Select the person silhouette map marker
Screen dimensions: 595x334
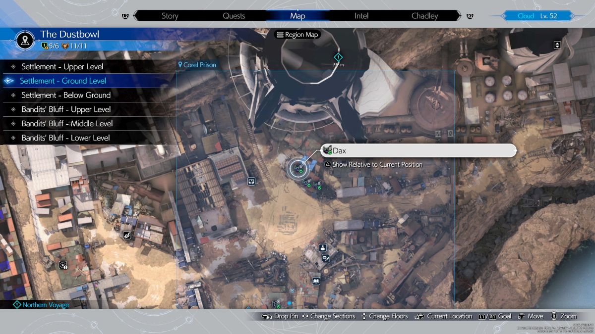click(322, 248)
